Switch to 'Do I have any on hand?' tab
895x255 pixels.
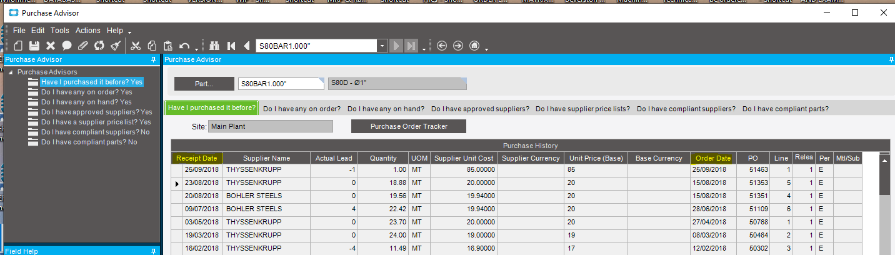point(385,109)
